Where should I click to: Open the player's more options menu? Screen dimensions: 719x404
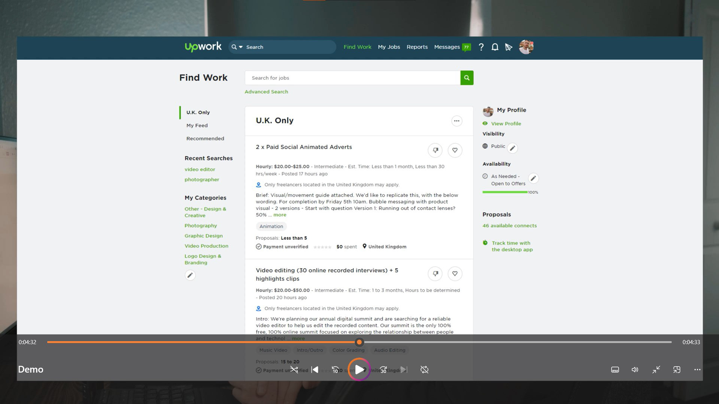click(697, 370)
